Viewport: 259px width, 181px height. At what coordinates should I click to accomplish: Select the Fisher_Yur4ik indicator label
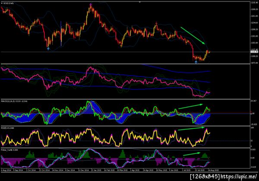pos(9,150)
